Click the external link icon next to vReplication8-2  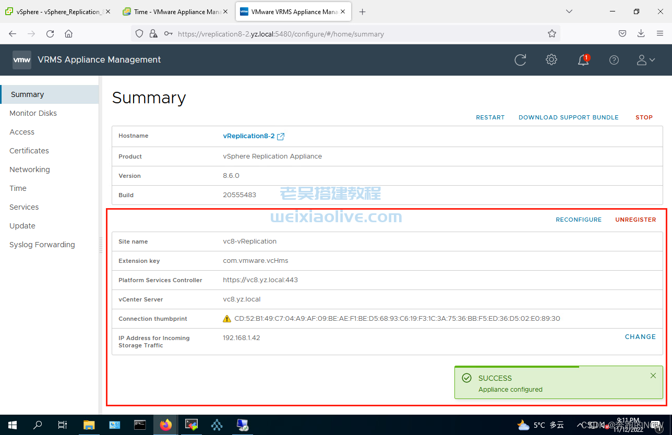[x=281, y=136]
